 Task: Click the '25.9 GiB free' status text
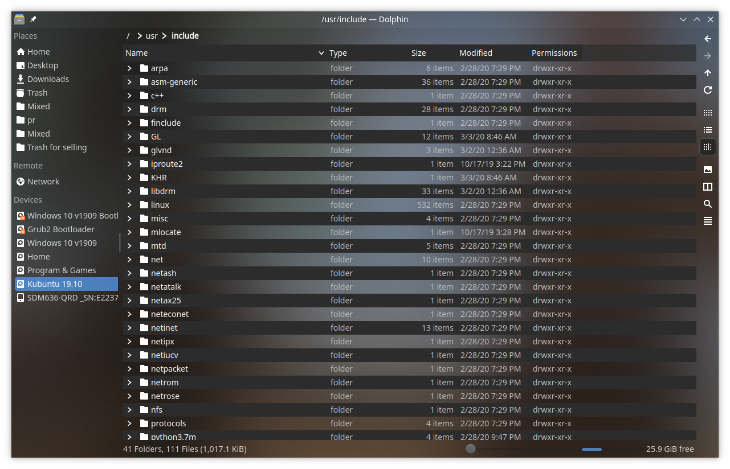point(670,449)
